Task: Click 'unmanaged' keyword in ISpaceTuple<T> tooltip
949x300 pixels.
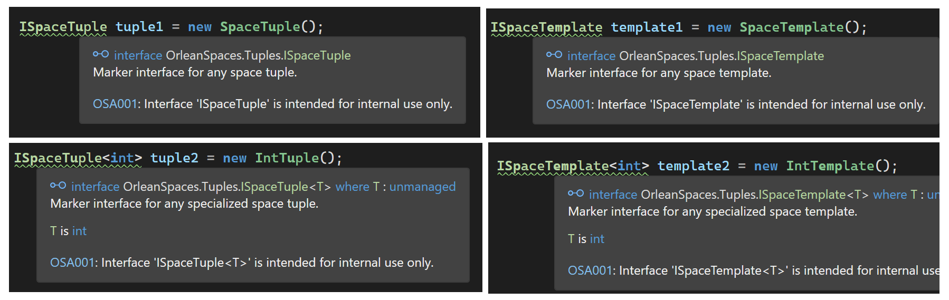Action: 422,187
